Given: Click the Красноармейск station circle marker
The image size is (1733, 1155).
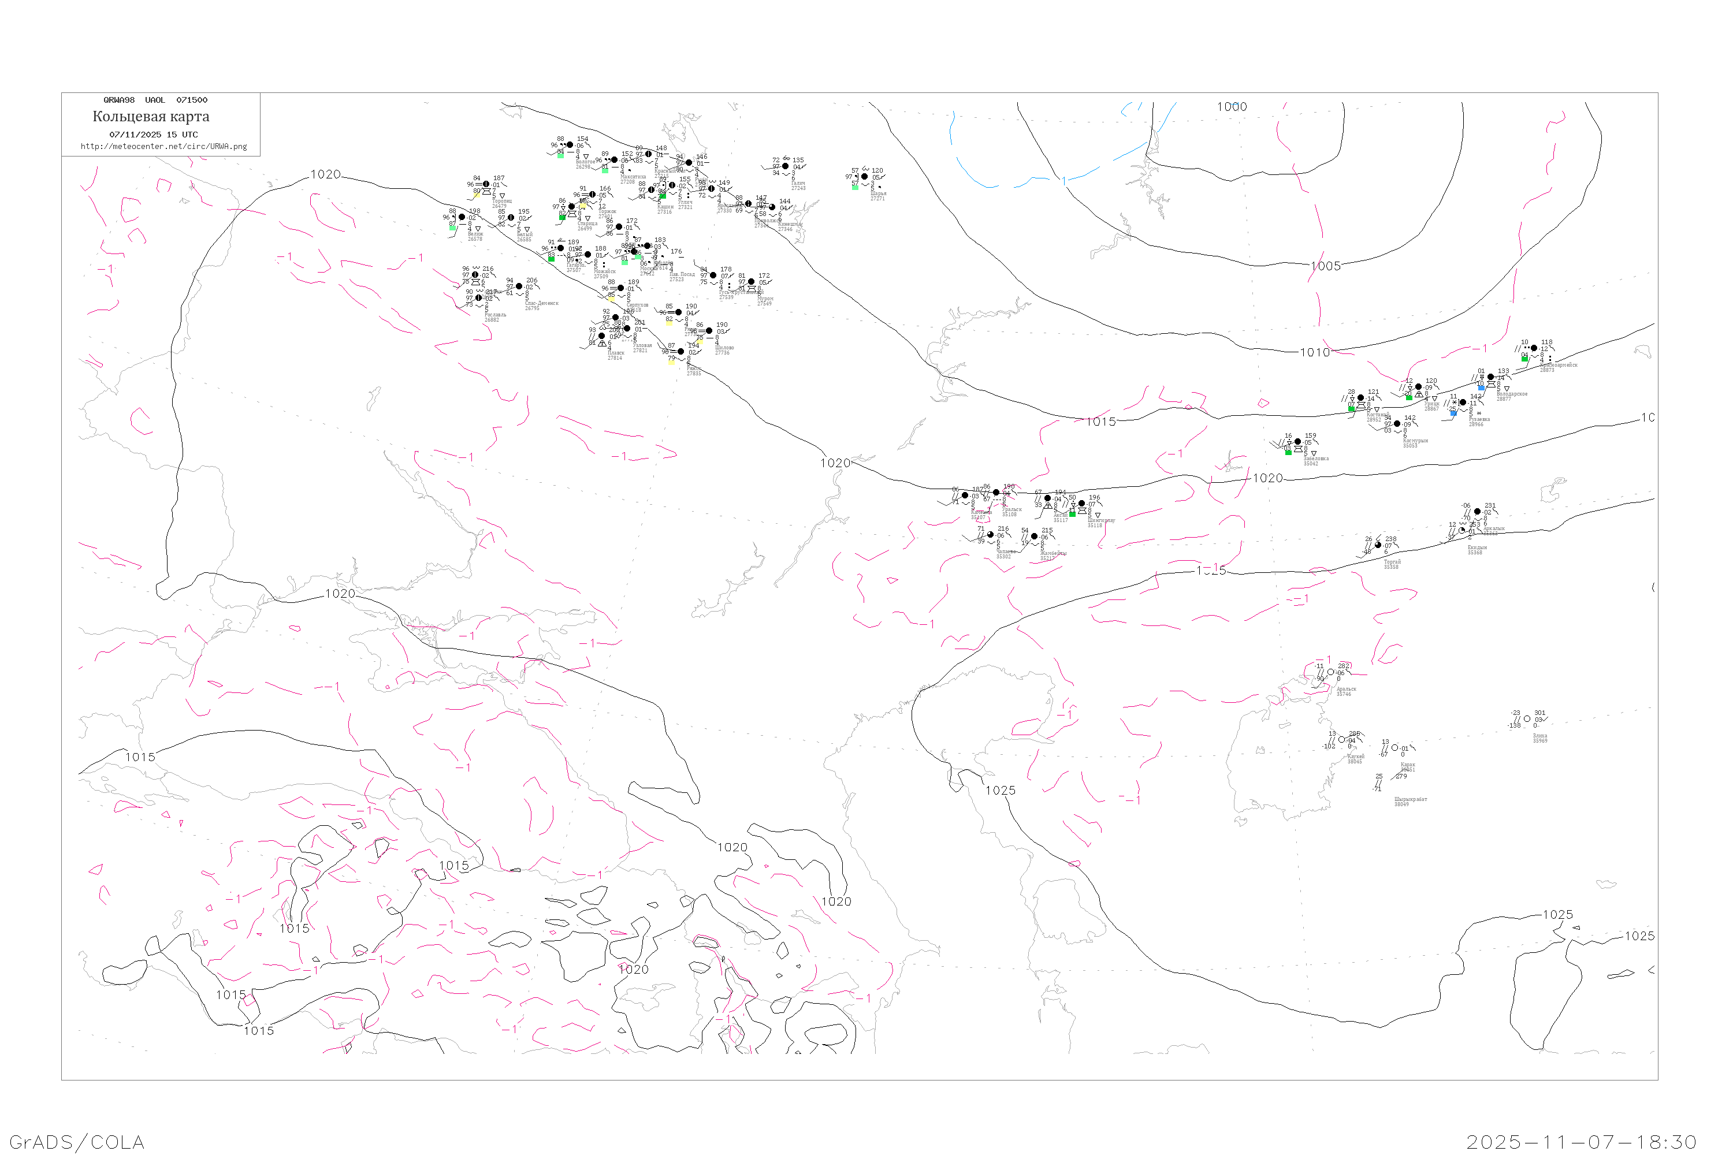Looking at the screenshot, I should tap(1534, 348).
